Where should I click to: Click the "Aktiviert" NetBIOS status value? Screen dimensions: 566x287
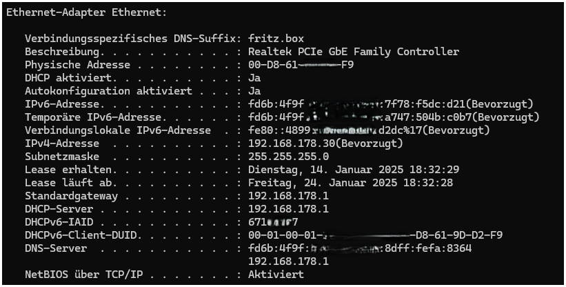point(276,275)
